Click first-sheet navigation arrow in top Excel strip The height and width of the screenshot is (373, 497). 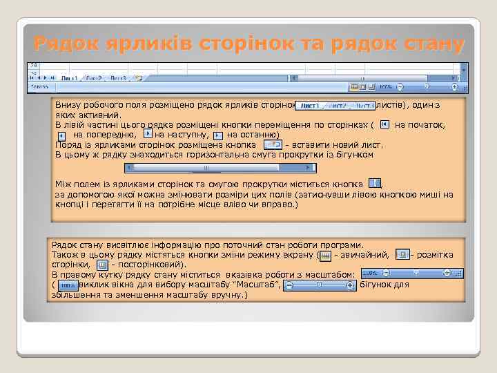32,77
